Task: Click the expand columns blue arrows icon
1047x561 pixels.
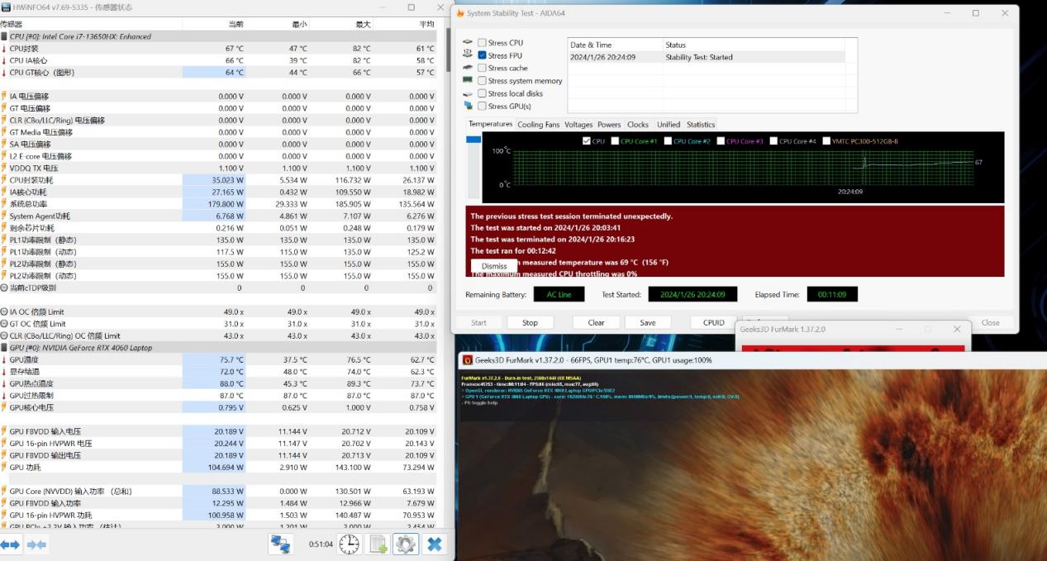Action: pos(10,544)
